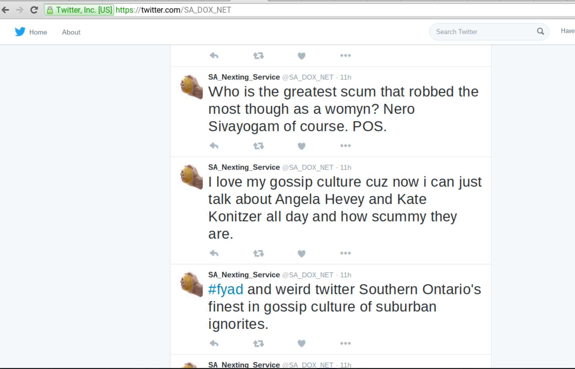
Task: Open 11h timestamp of gossip culture tweet
Action: pyautogui.click(x=346, y=167)
